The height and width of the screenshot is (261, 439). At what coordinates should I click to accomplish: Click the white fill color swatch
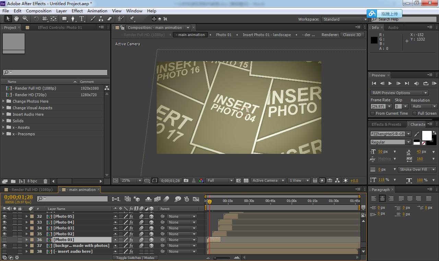click(426, 135)
